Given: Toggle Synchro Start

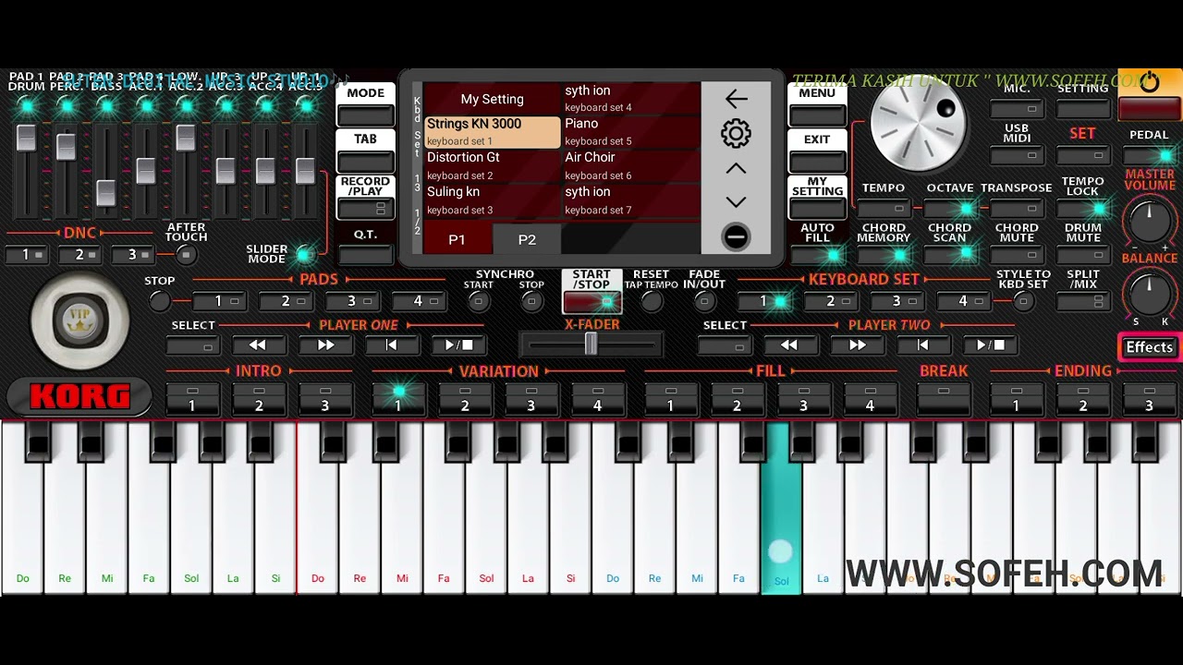Looking at the screenshot, I should pos(479,301).
